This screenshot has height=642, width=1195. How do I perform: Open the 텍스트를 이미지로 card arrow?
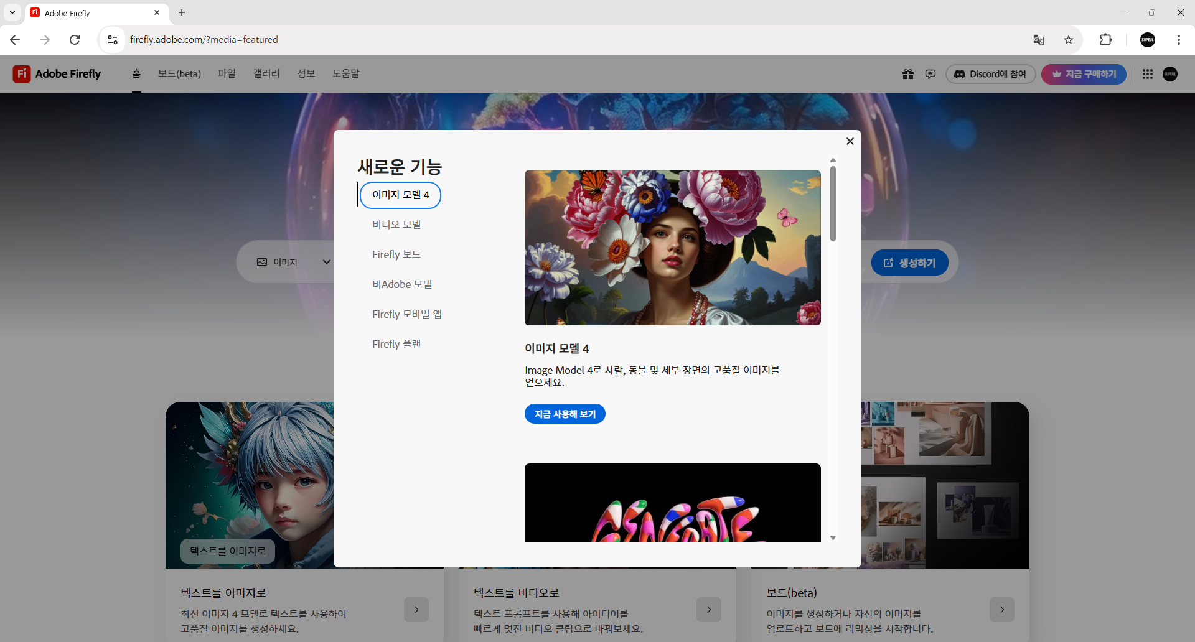coord(416,610)
